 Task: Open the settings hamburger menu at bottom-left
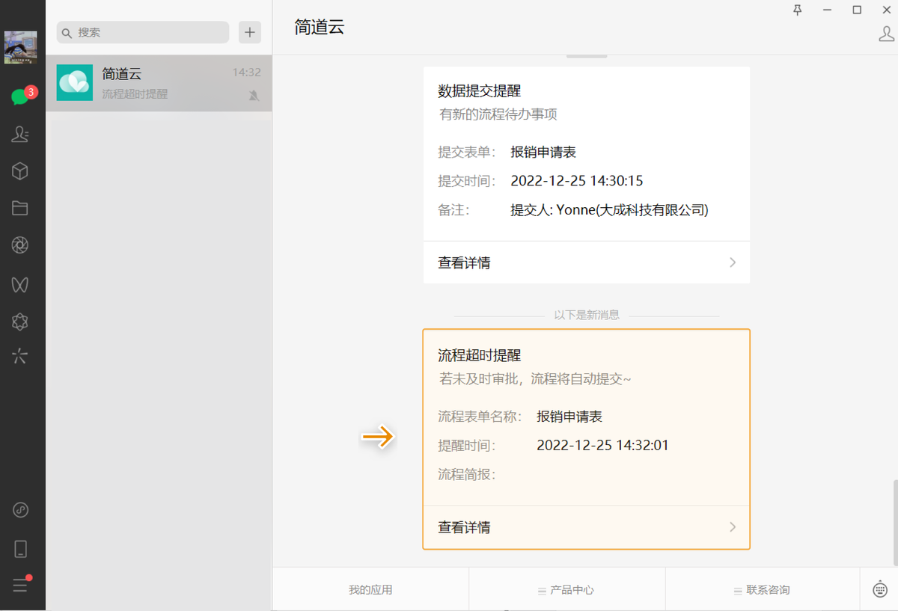point(20,586)
